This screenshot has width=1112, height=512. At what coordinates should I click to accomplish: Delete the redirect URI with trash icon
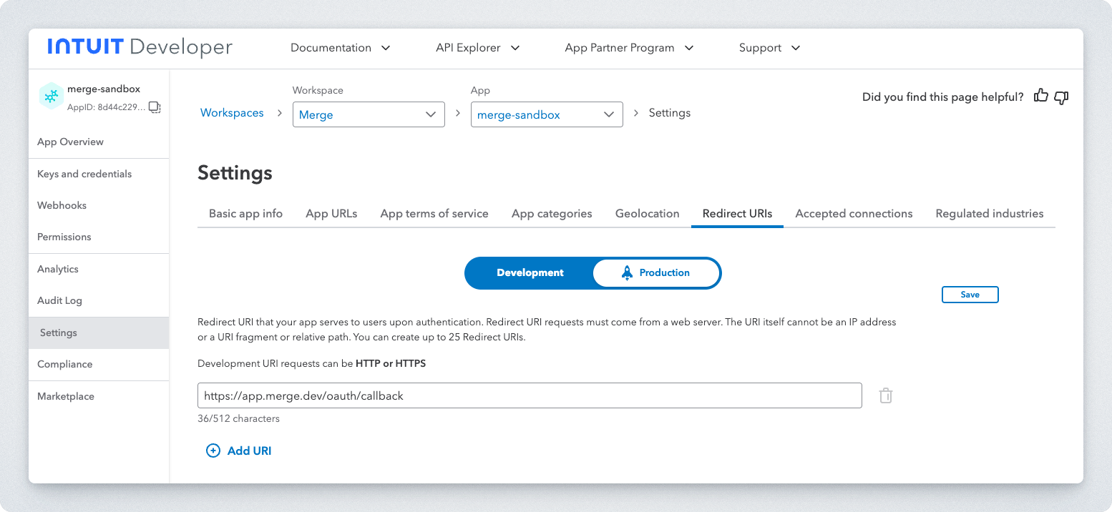coord(886,395)
